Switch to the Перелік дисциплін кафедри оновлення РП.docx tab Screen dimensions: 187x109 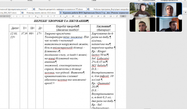(59, 9)
